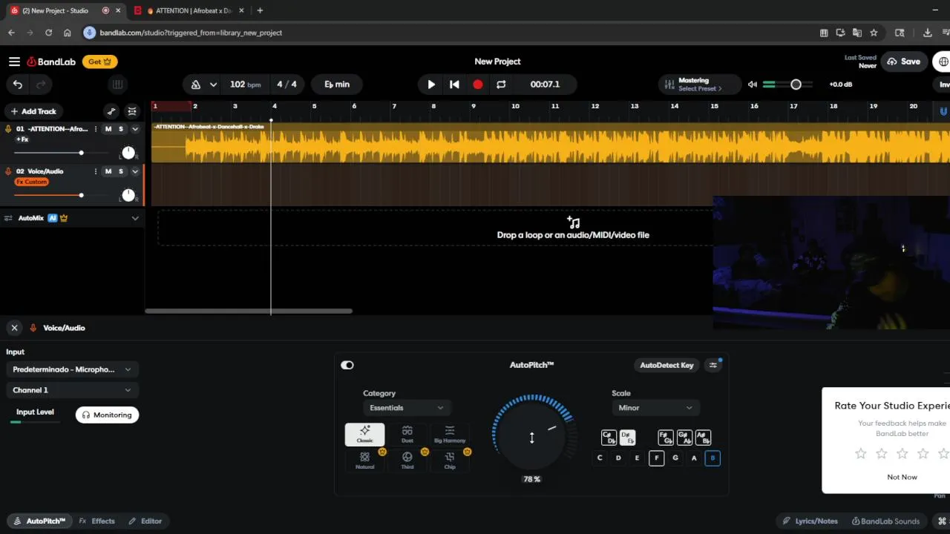The image size is (950, 534).
Task: Click the Save button
Action: click(x=903, y=62)
